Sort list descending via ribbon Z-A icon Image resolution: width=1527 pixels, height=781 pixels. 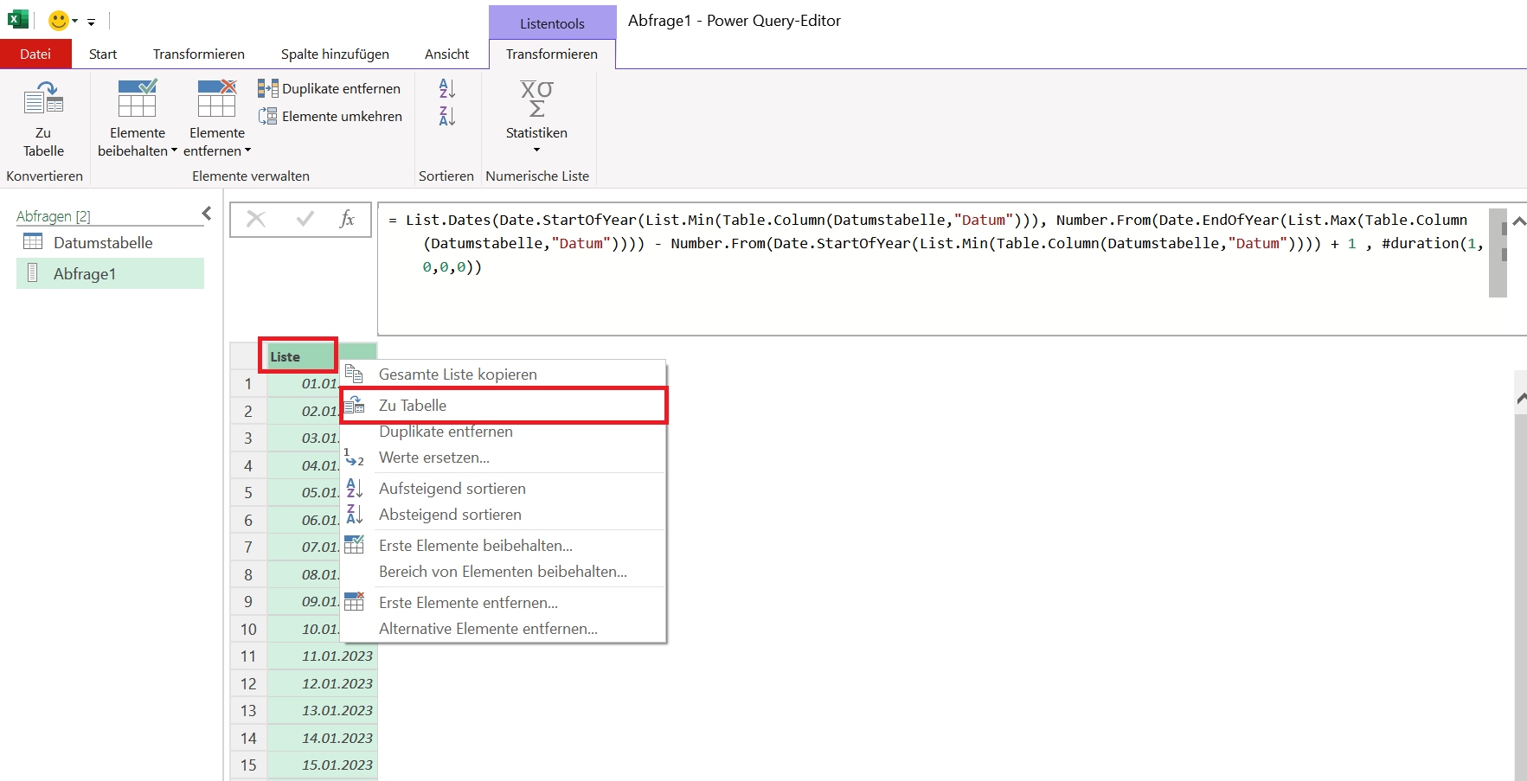pos(447,115)
